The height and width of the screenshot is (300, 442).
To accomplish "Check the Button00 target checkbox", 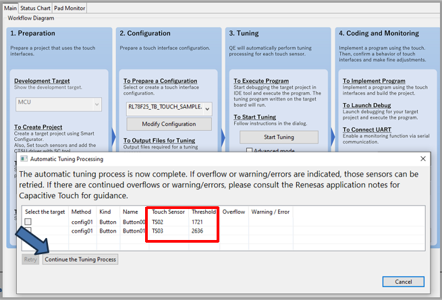I will click(28, 222).
